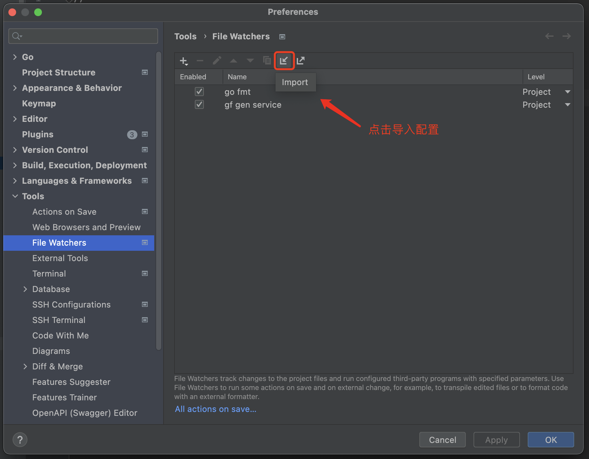589x459 pixels.
Task: Move watcher up using up arrow icon
Action: point(234,61)
